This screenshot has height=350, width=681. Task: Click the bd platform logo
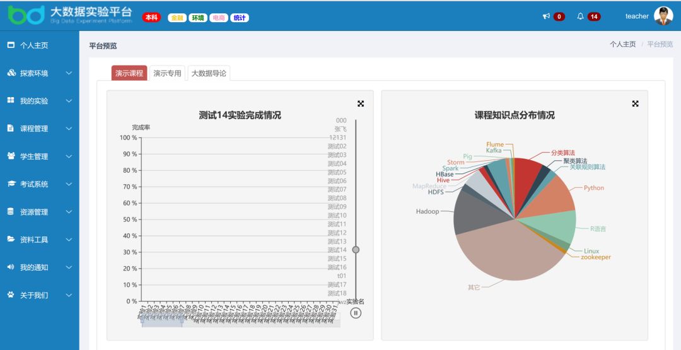(26, 15)
